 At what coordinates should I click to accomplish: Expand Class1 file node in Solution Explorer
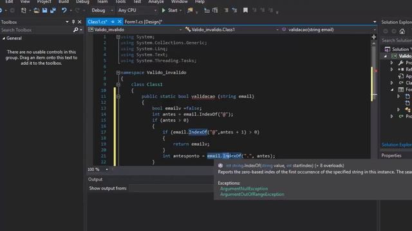pos(392,83)
